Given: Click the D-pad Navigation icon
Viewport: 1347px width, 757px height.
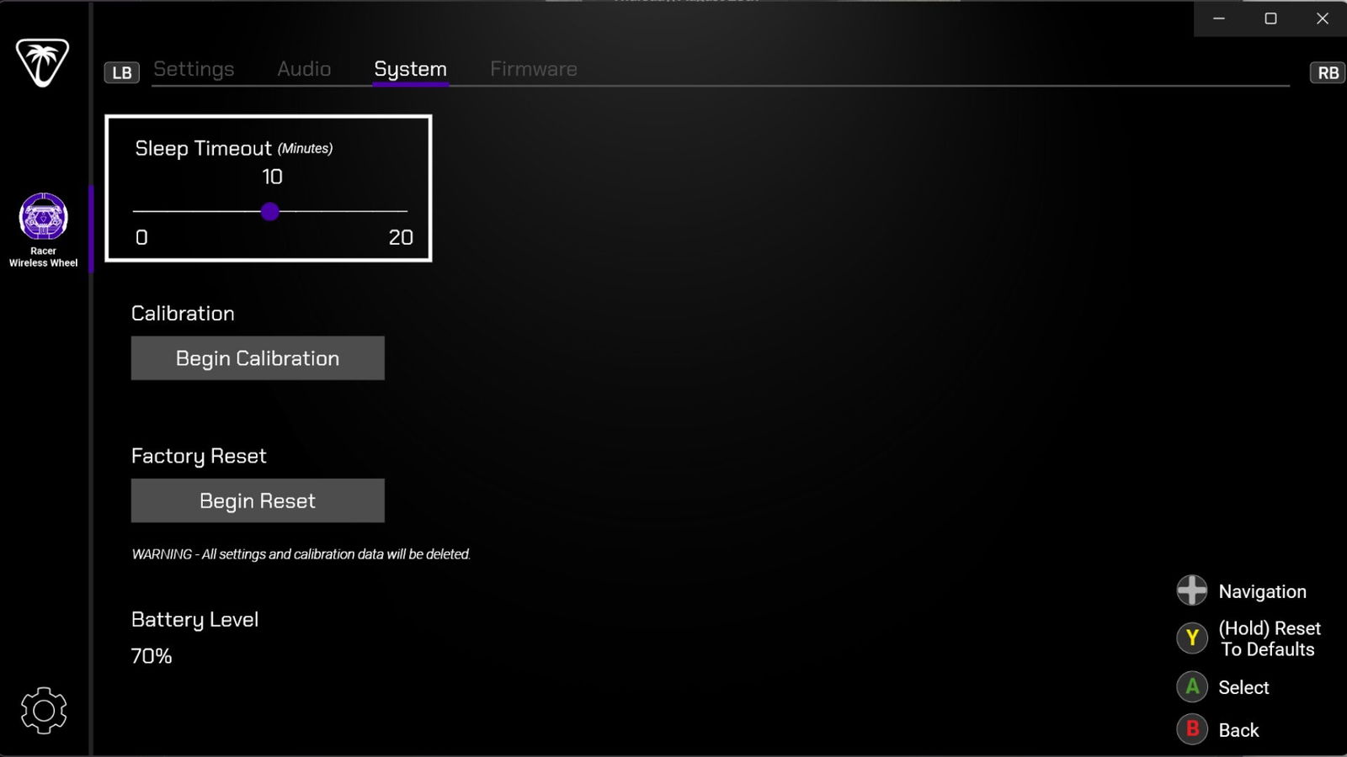Looking at the screenshot, I should click(1192, 590).
